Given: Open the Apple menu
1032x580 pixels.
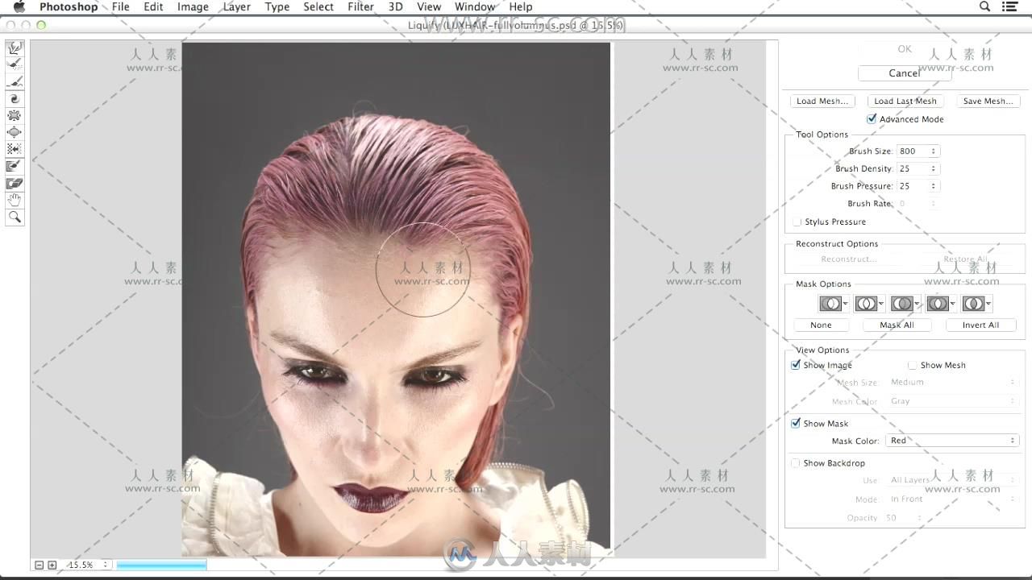Looking at the screenshot, I should coord(19,6).
